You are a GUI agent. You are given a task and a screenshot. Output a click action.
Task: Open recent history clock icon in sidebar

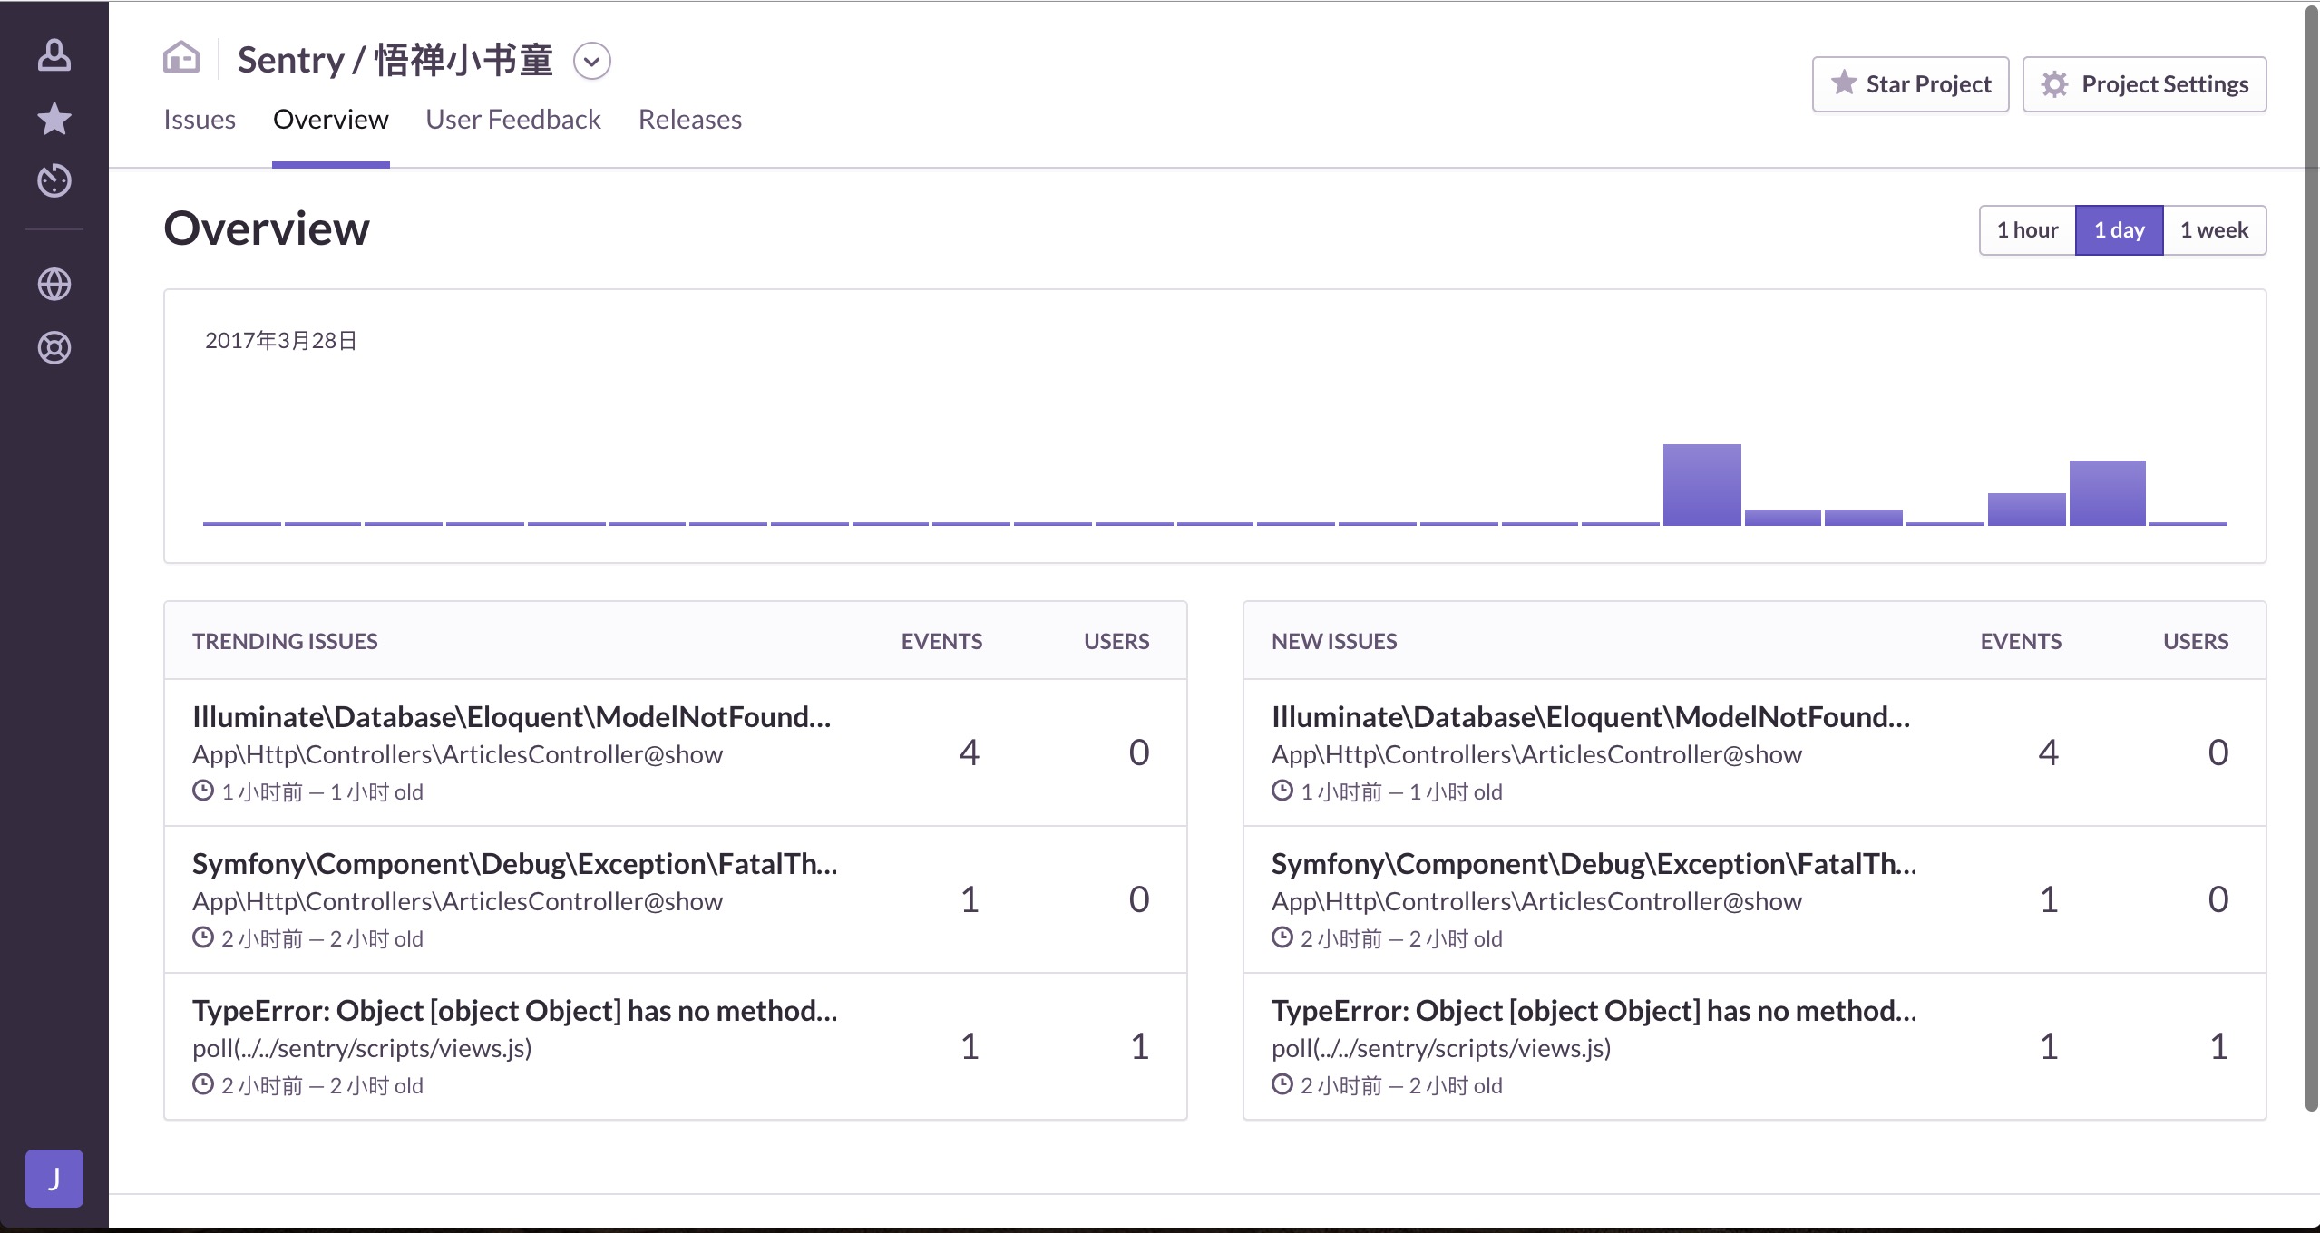54,180
